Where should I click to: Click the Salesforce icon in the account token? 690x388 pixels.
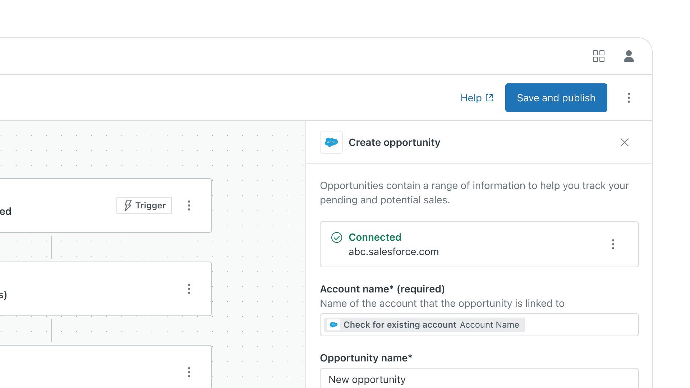(333, 325)
